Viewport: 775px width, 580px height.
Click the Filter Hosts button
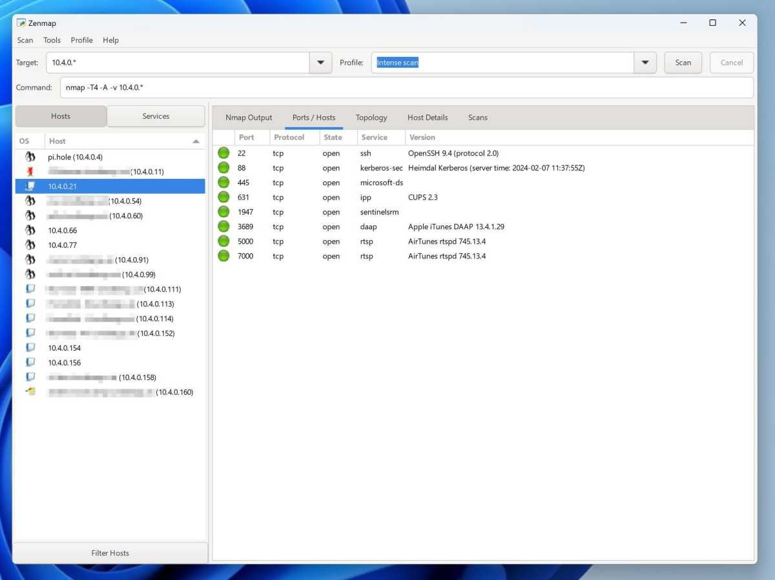[x=110, y=553]
